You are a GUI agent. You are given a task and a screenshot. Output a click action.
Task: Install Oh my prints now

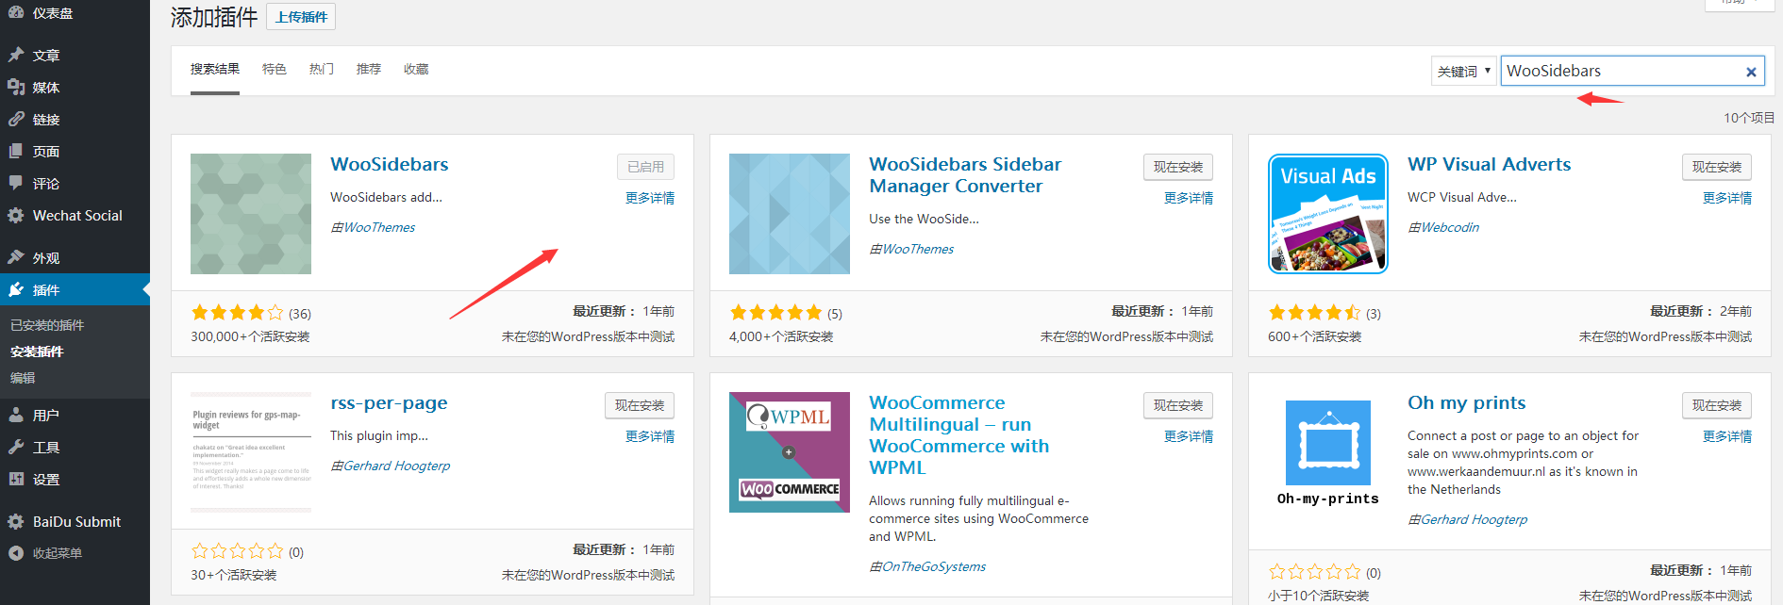point(1717,405)
